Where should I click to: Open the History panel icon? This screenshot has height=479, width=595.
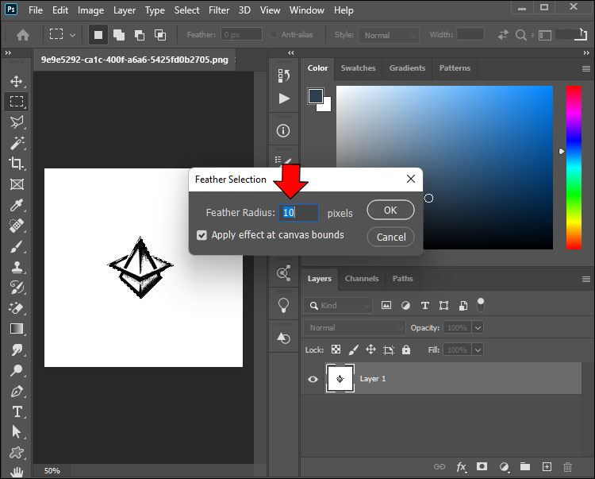coord(283,75)
